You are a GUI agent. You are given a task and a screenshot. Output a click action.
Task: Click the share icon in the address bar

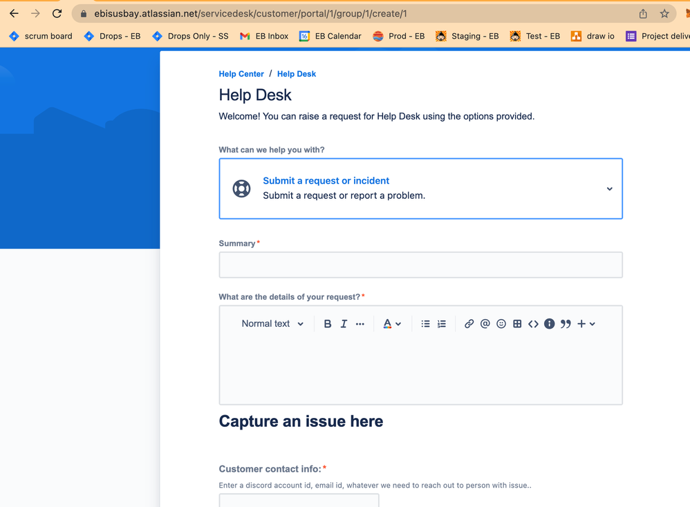tap(643, 14)
